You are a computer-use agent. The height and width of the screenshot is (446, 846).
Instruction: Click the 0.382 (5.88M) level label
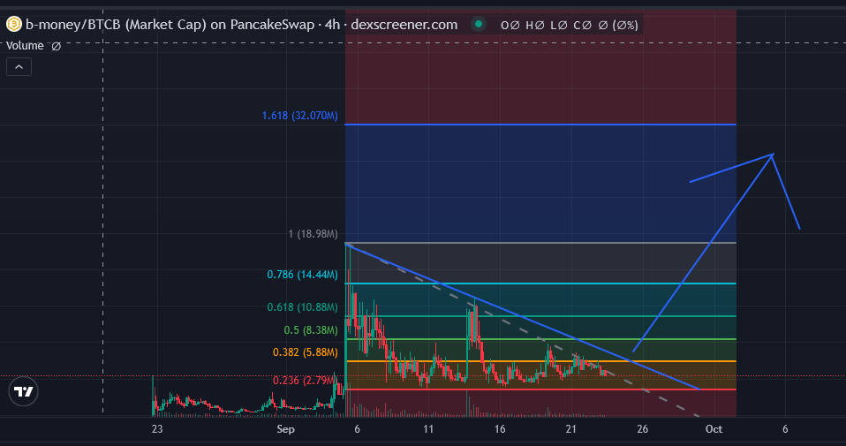(x=306, y=352)
